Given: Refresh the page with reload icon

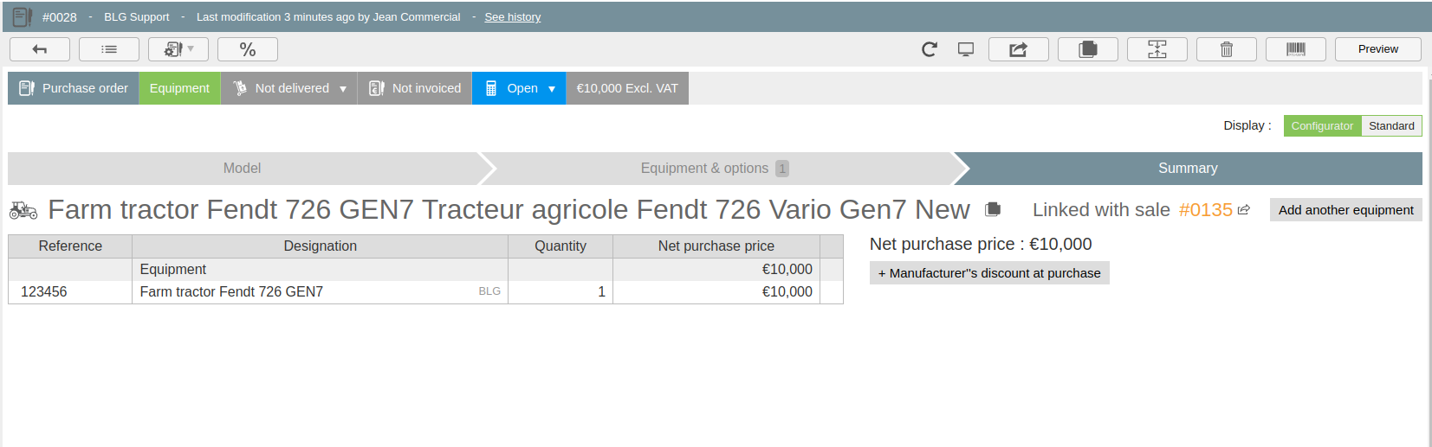Looking at the screenshot, I should pos(930,49).
